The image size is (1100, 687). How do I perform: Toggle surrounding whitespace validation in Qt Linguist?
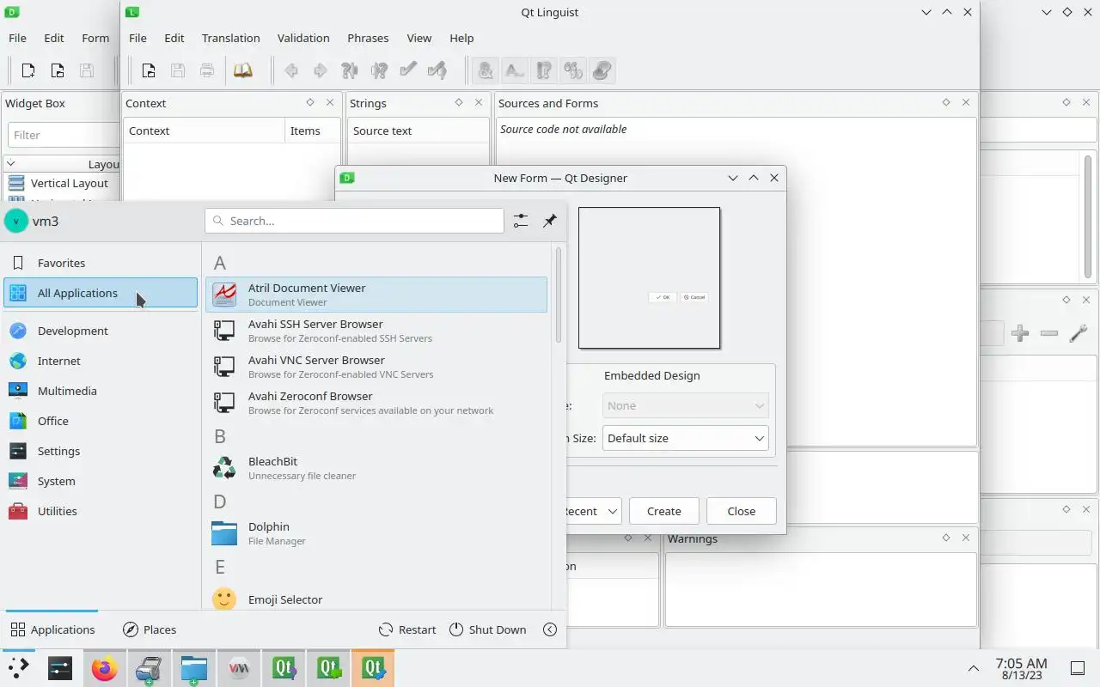515,70
